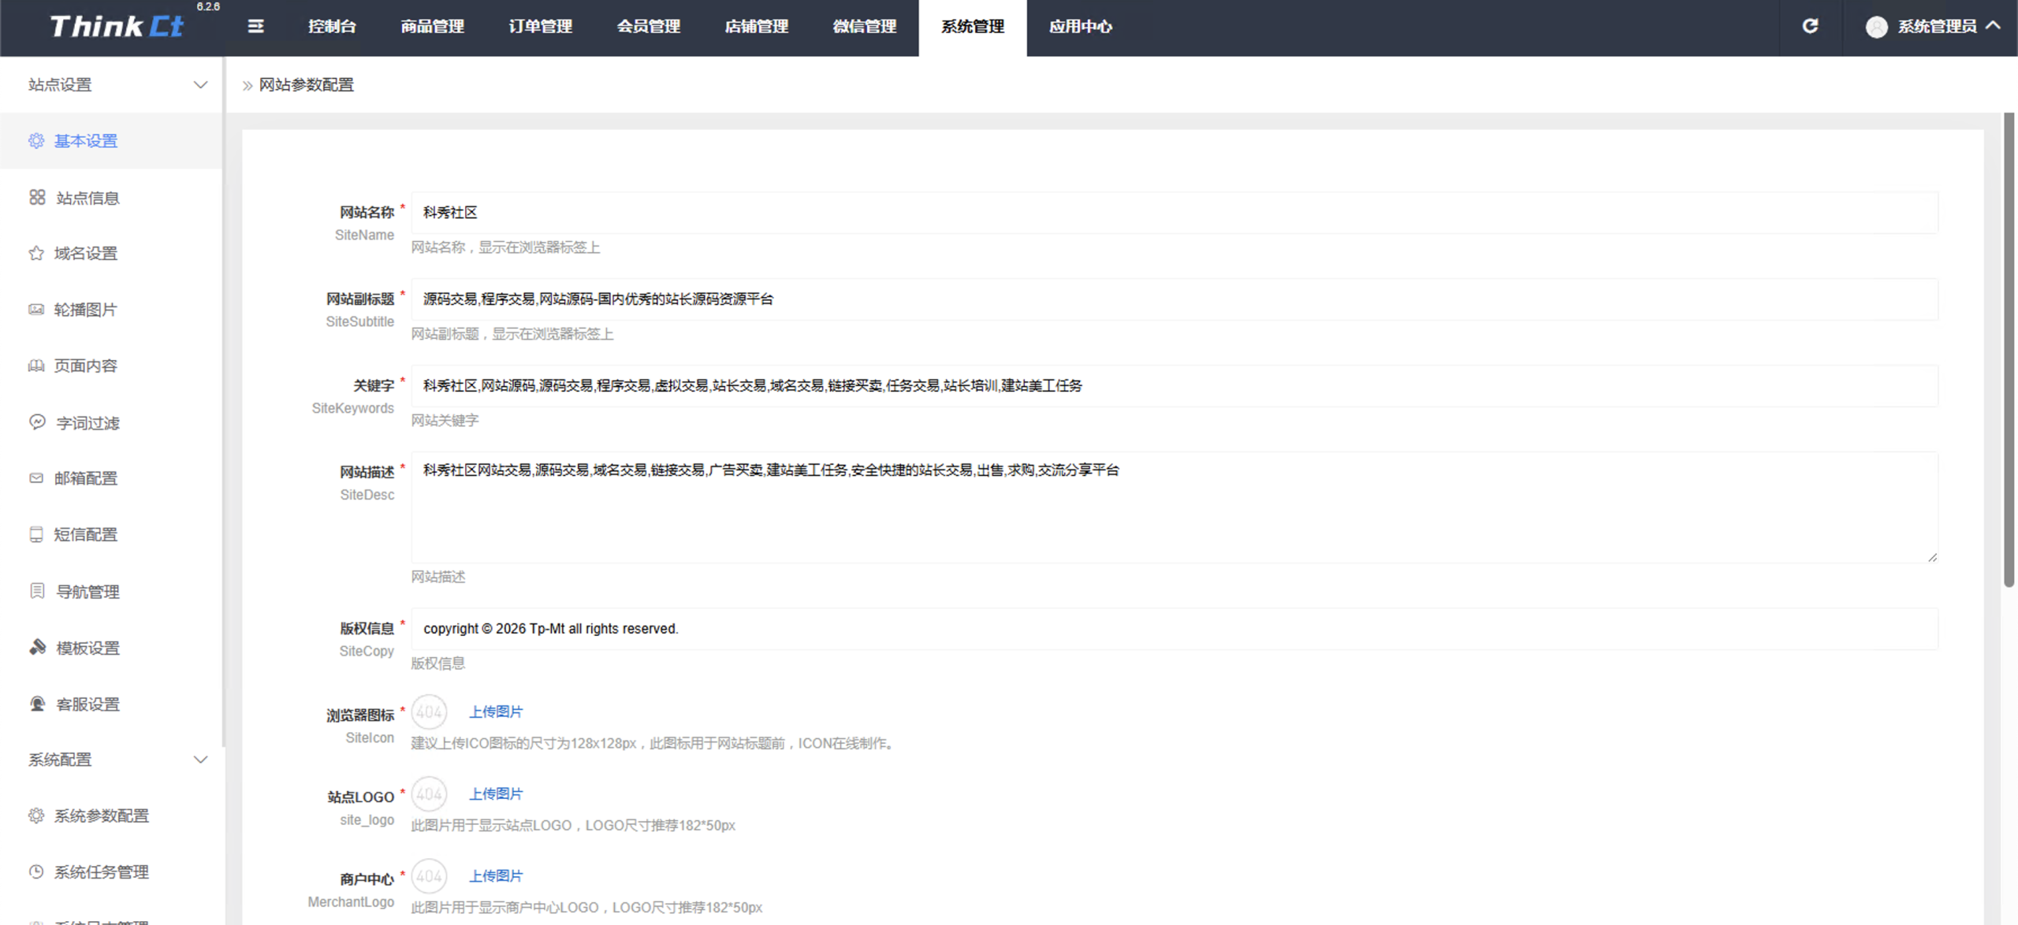Switch to the 商品管理 top tab
The image size is (2018, 925).
coord(432,27)
